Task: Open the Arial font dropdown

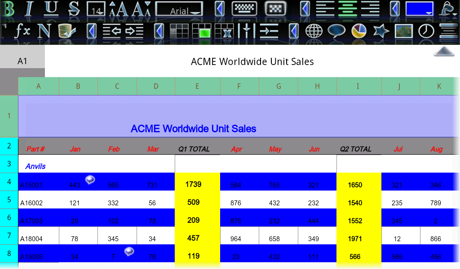Action: pos(179,9)
